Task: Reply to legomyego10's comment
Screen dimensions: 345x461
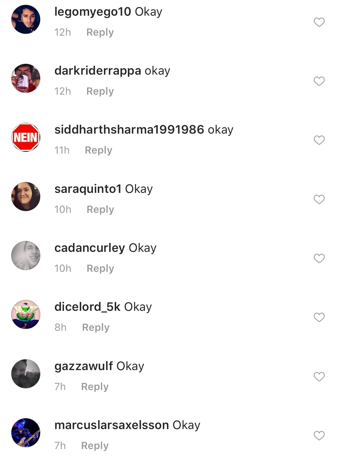Action: coord(100,32)
